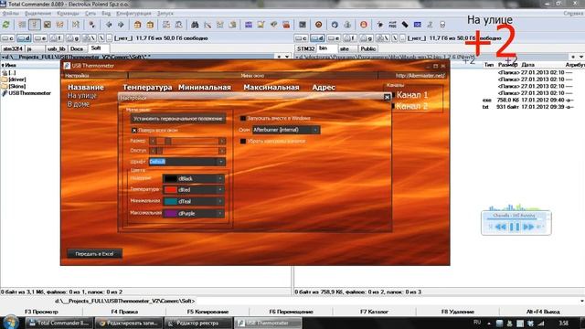The width and height of the screenshot is (585, 329).
Task: Toggle the 'Поверх всех окон' checkbox
Action: tap(134, 130)
